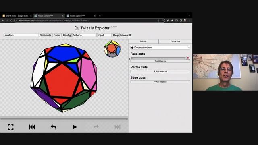Add a new vertex cut
The height and width of the screenshot is (145, 258).
[x=160, y=71]
